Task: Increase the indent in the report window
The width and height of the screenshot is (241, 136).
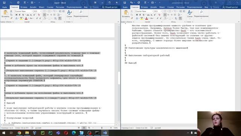Action: (63, 11)
